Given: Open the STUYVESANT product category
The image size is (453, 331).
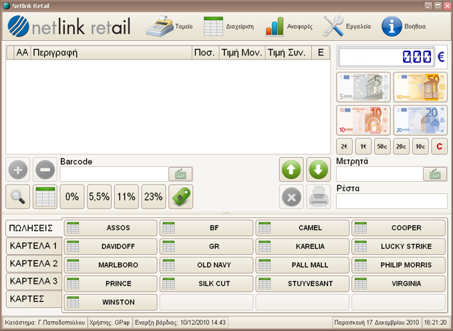Looking at the screenshot, I should click(x=302, y=284).
